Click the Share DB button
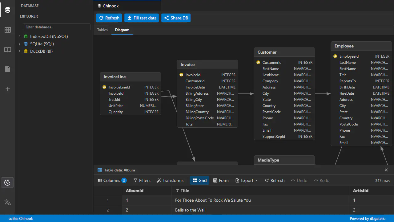The image size is (394, 222). [176, 18]
